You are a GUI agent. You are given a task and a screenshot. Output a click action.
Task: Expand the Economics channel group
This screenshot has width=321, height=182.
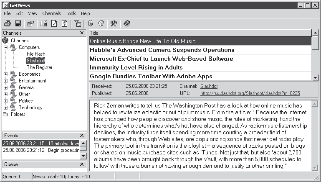click(6, 74)
